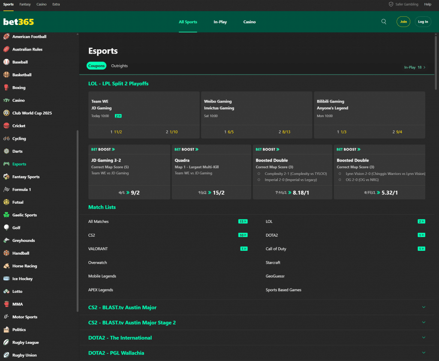
Task: Select the JD Gaming 3-2 boost 9/2
Action: point(129,193)
